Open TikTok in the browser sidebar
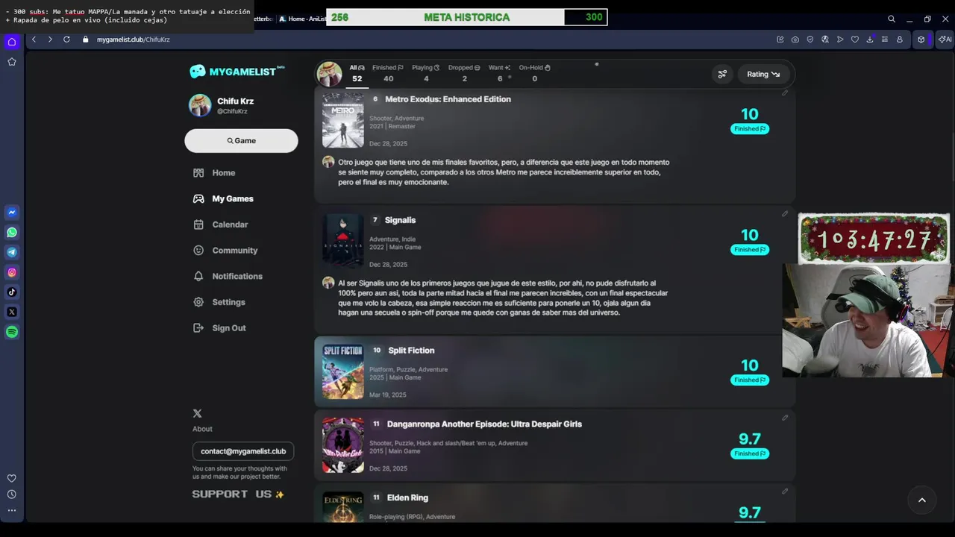 (12, 292)
